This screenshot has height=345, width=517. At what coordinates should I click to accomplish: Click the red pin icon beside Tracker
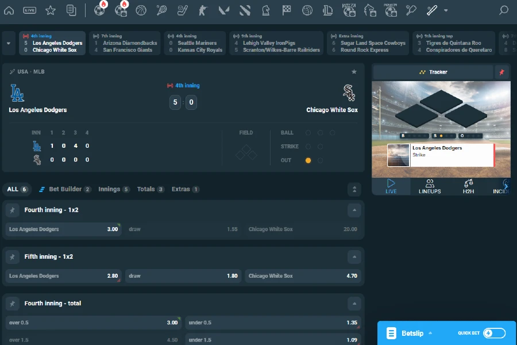[x=501, y=72]
